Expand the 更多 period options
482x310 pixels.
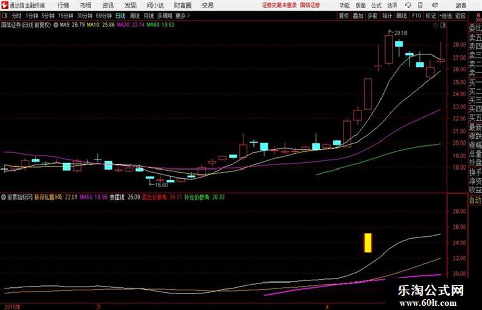(183, 16)
